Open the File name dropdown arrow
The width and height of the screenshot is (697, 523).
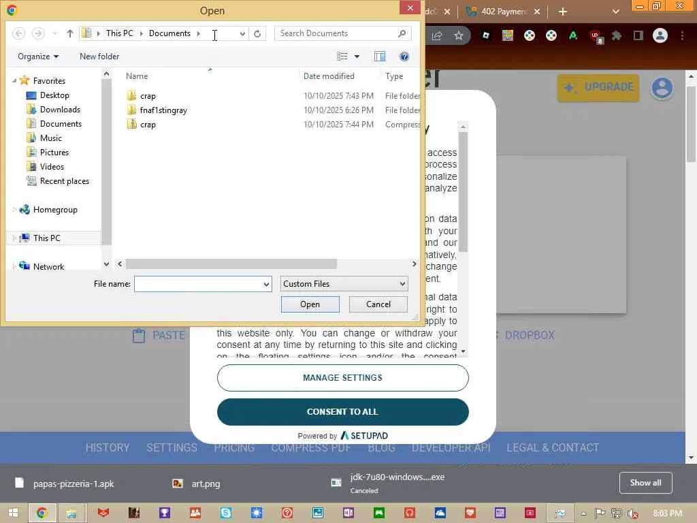(266, 284)
